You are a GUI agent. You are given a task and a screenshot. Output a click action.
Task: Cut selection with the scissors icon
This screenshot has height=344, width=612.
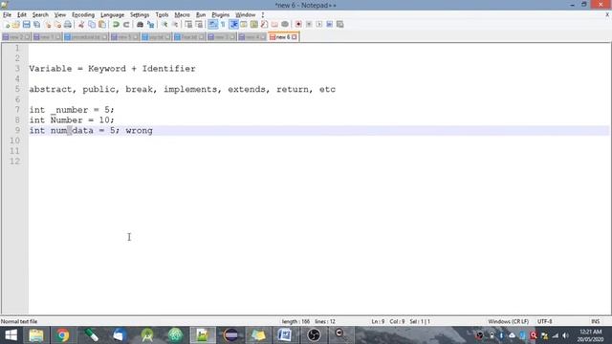tap(81, 25)
